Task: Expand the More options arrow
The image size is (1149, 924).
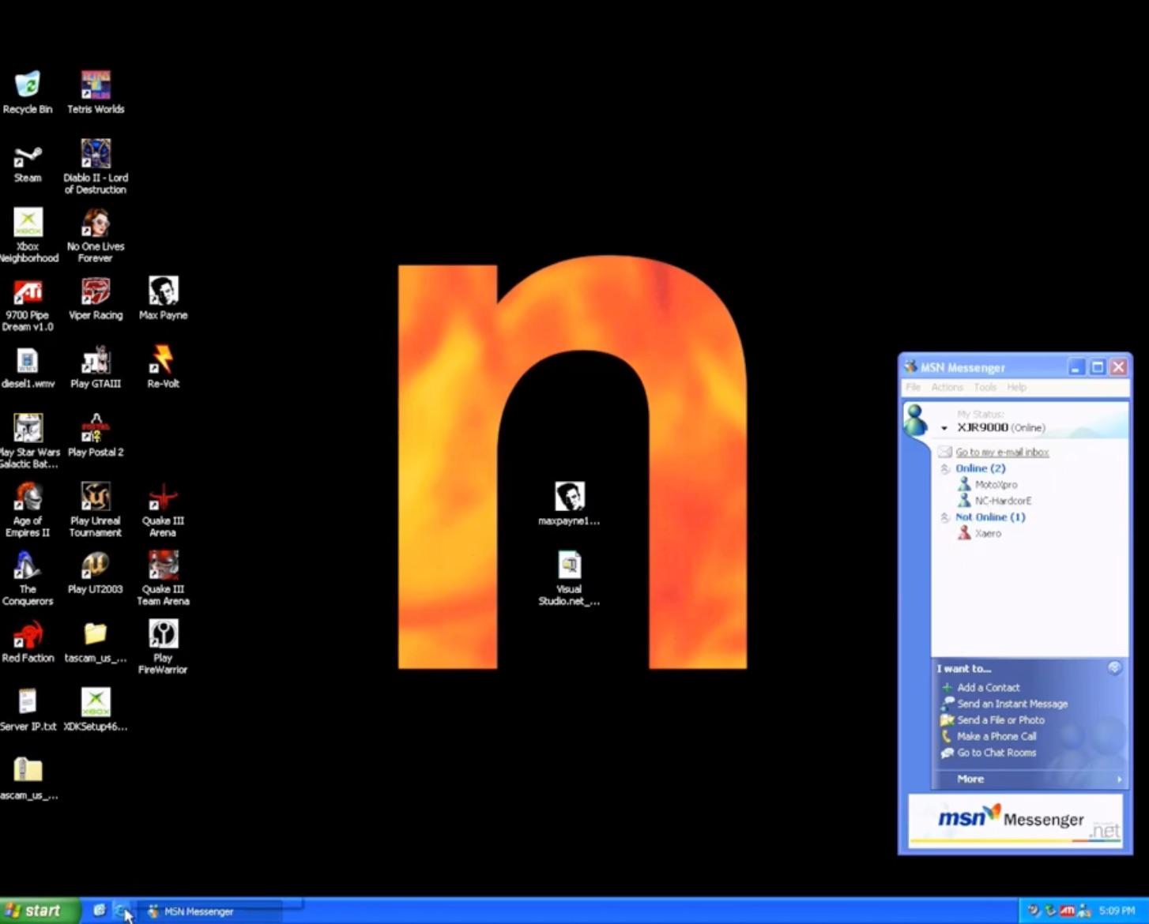Action: pos(1119,779)
